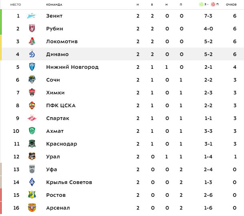Click the Rubin club crest
The width and height of the screenshot is (244, 216).
pos(32,29)
